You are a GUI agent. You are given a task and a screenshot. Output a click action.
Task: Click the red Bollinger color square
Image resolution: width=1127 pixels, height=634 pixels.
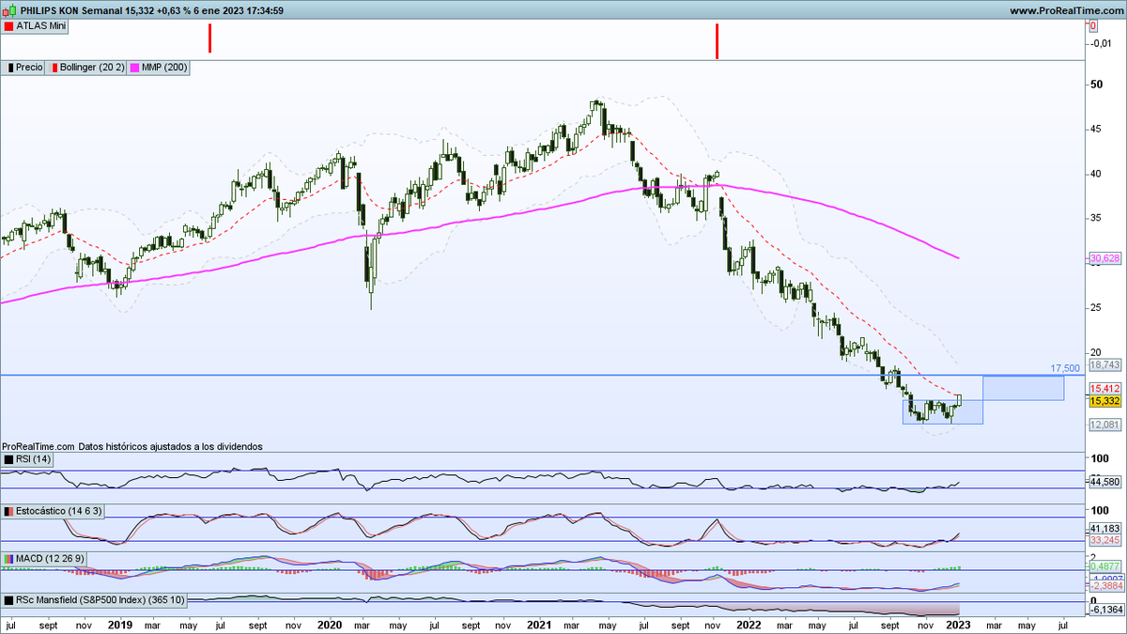pos(54,68)
